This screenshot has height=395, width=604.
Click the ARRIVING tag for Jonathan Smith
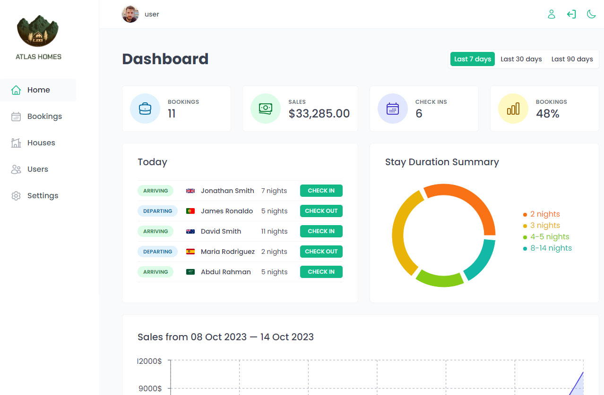coord(155,191)
